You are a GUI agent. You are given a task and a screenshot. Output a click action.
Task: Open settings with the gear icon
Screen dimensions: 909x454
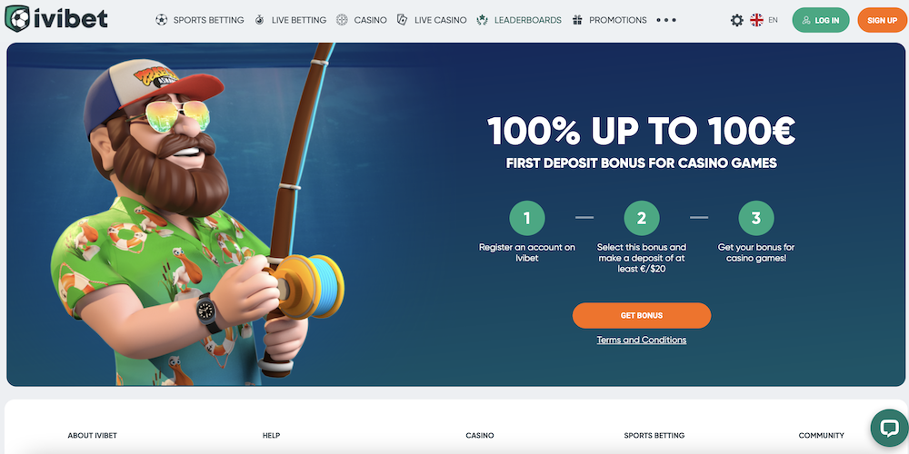point(737,20)
